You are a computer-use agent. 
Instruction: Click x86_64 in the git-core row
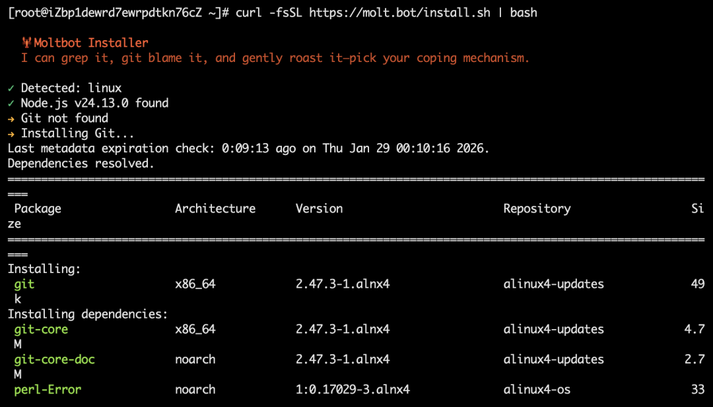195,329
